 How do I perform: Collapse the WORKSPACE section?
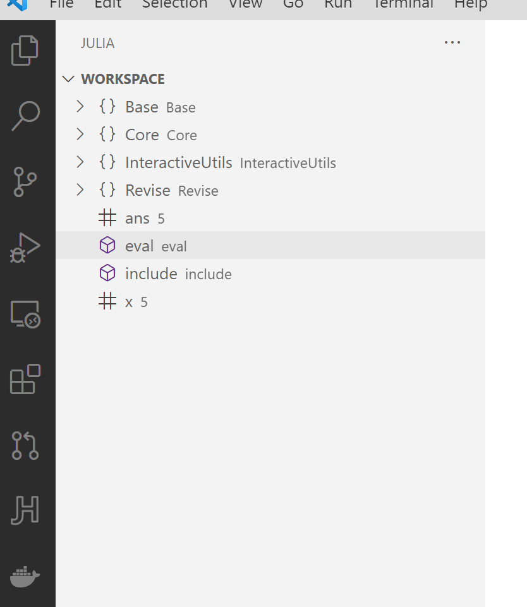tap(68, 79)
